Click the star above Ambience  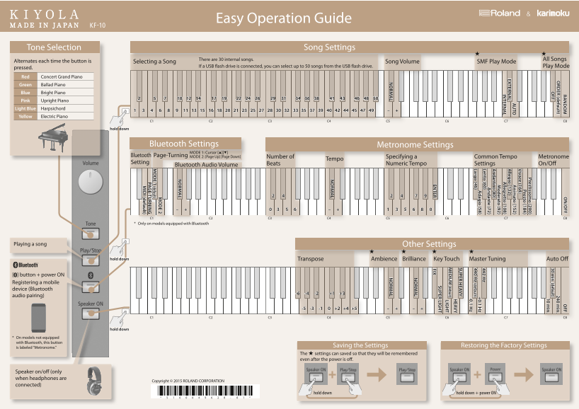tap(372, 251)
